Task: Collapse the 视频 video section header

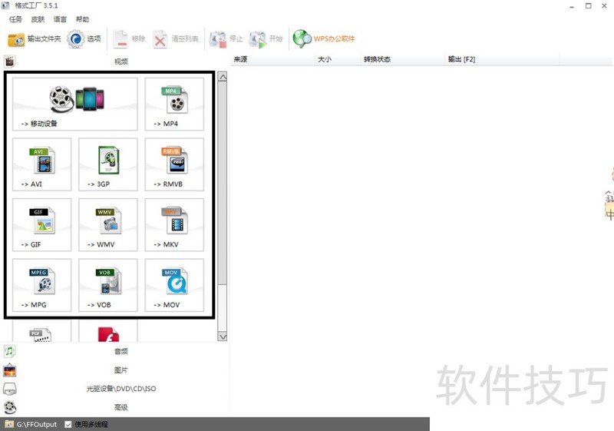Action: point(121,61)
